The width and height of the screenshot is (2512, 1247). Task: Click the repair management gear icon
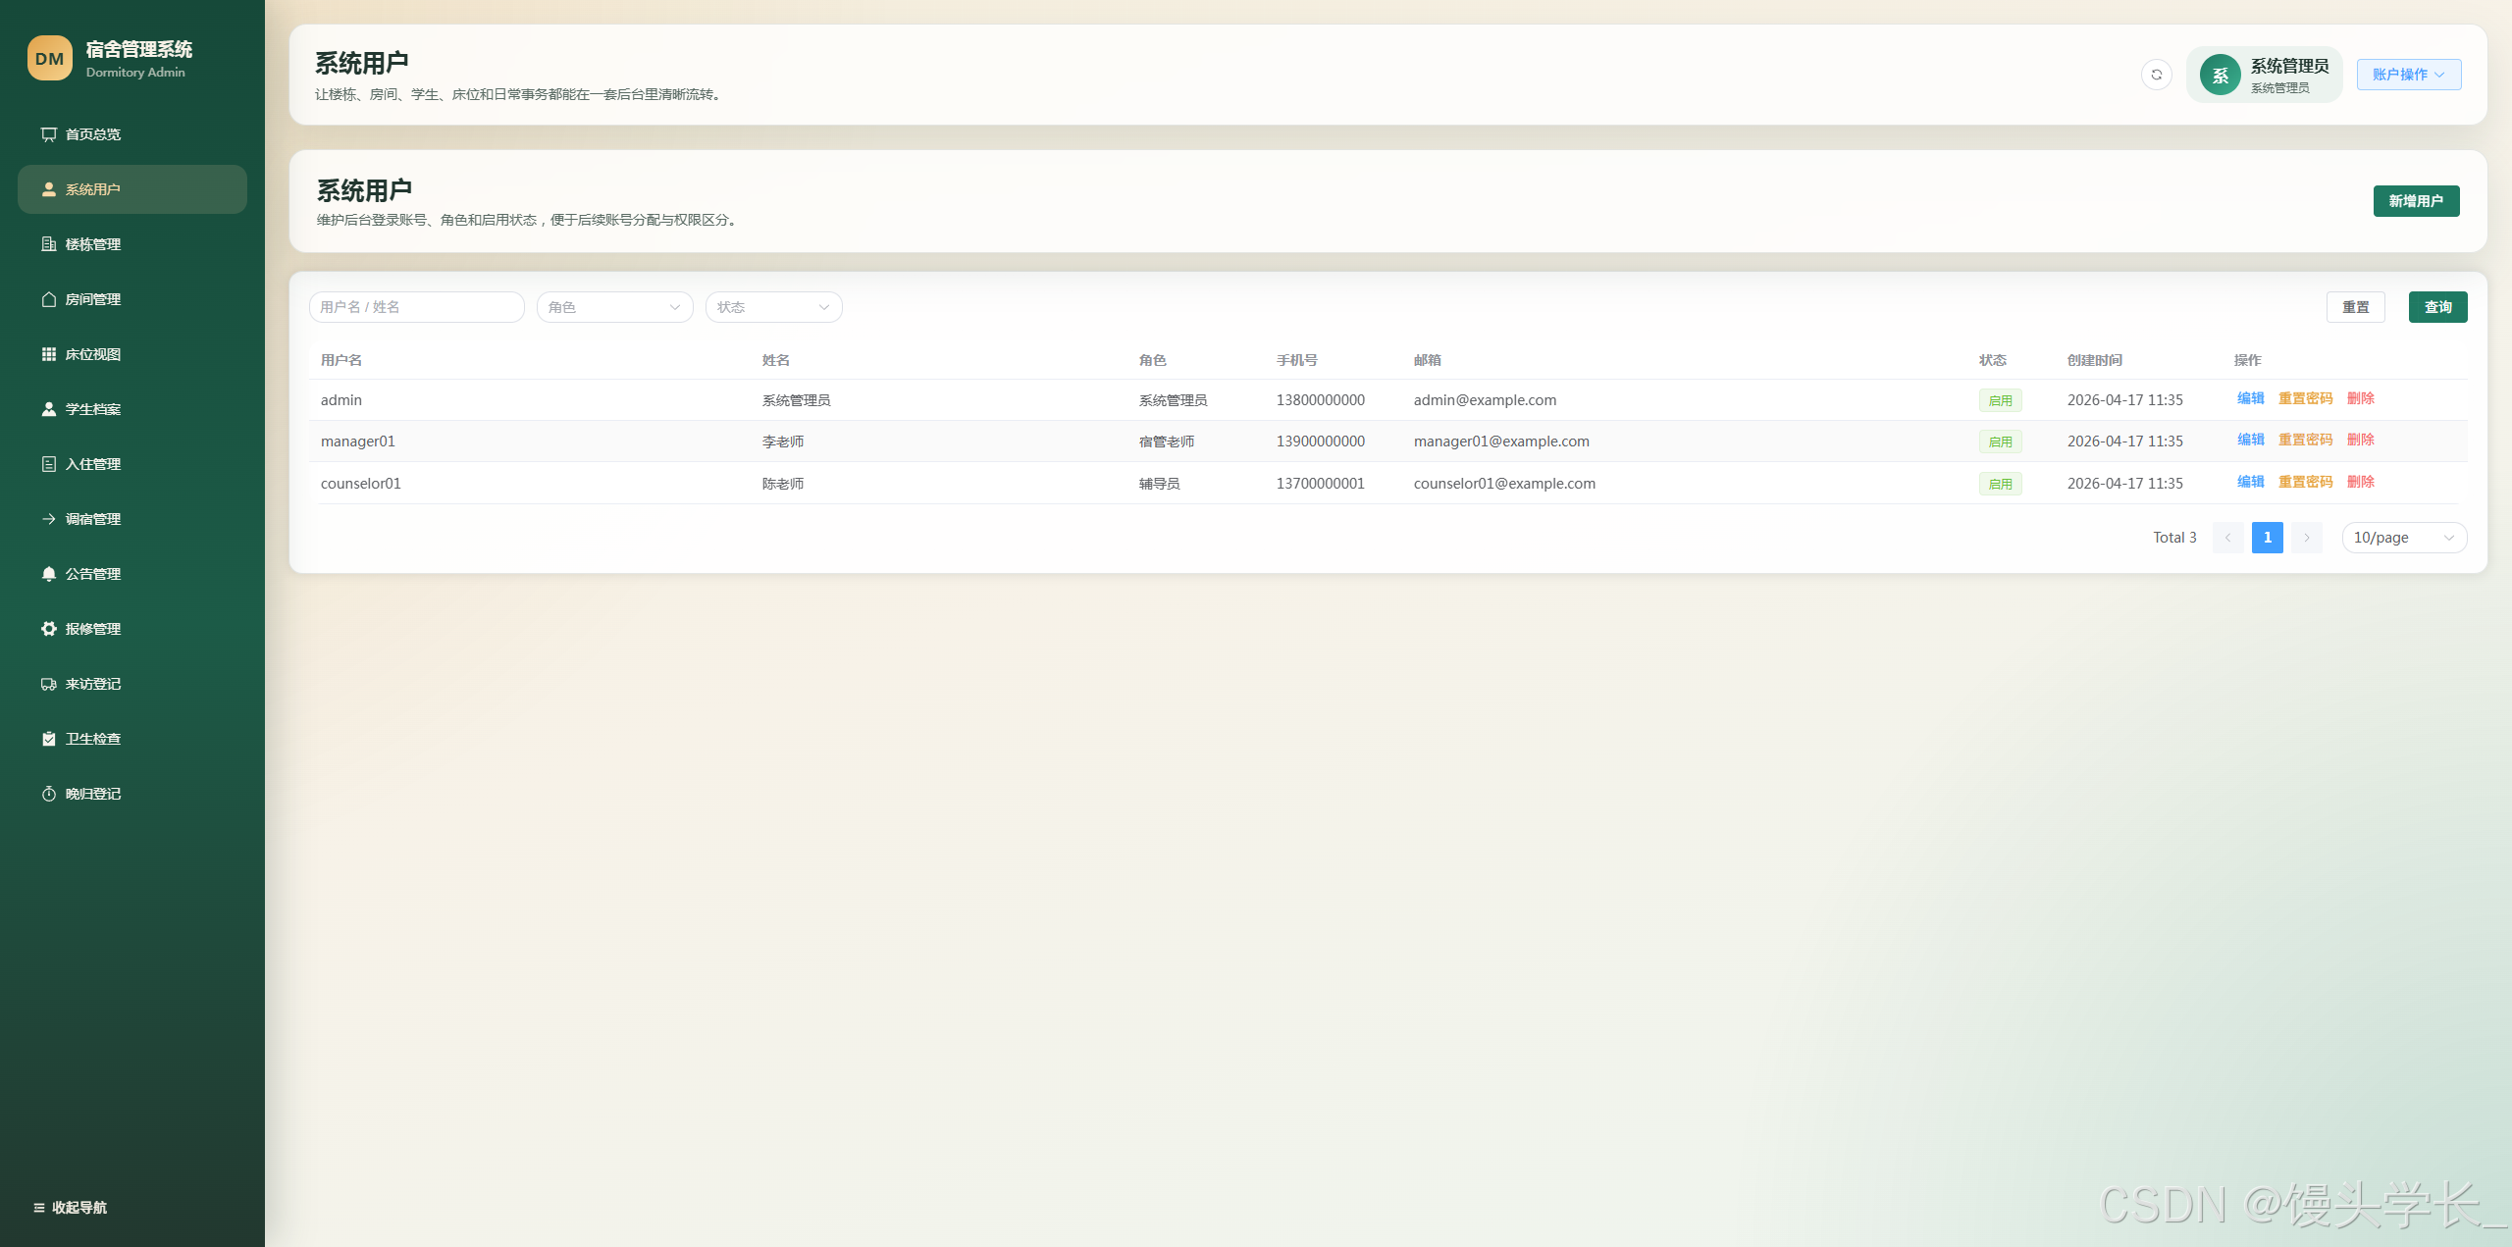point(48,629)
